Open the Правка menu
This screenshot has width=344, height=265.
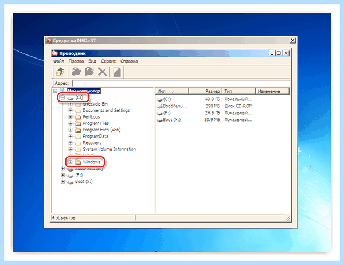(76, 61)
